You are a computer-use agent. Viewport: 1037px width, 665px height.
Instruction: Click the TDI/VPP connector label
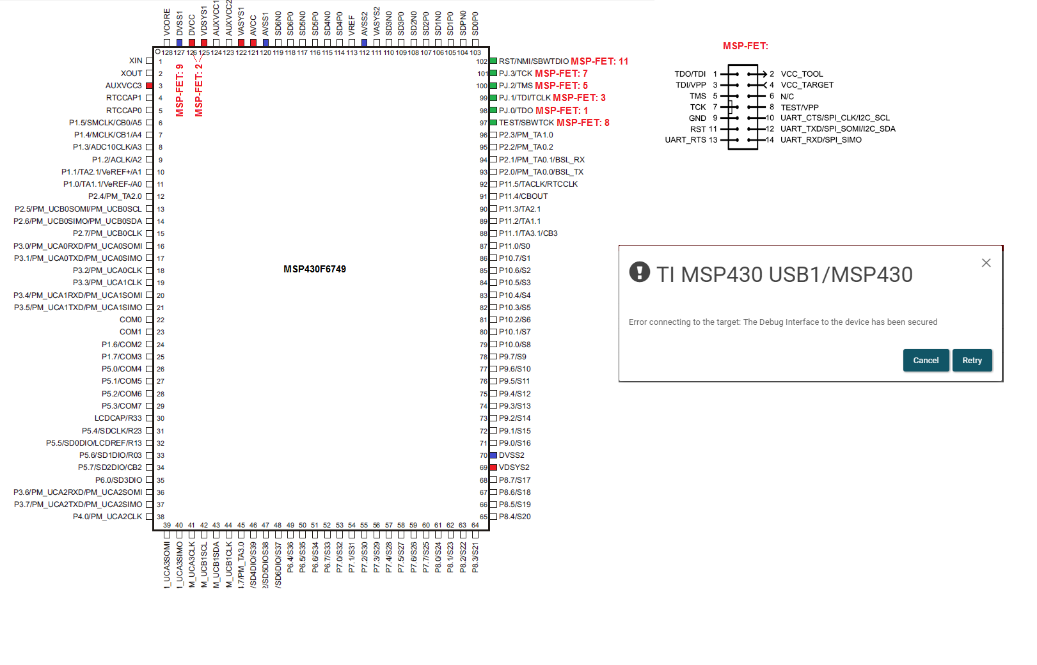pyautogui.click(x=691, y=85)
